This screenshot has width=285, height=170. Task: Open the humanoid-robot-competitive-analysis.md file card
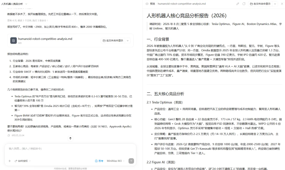tap(70, 41)
